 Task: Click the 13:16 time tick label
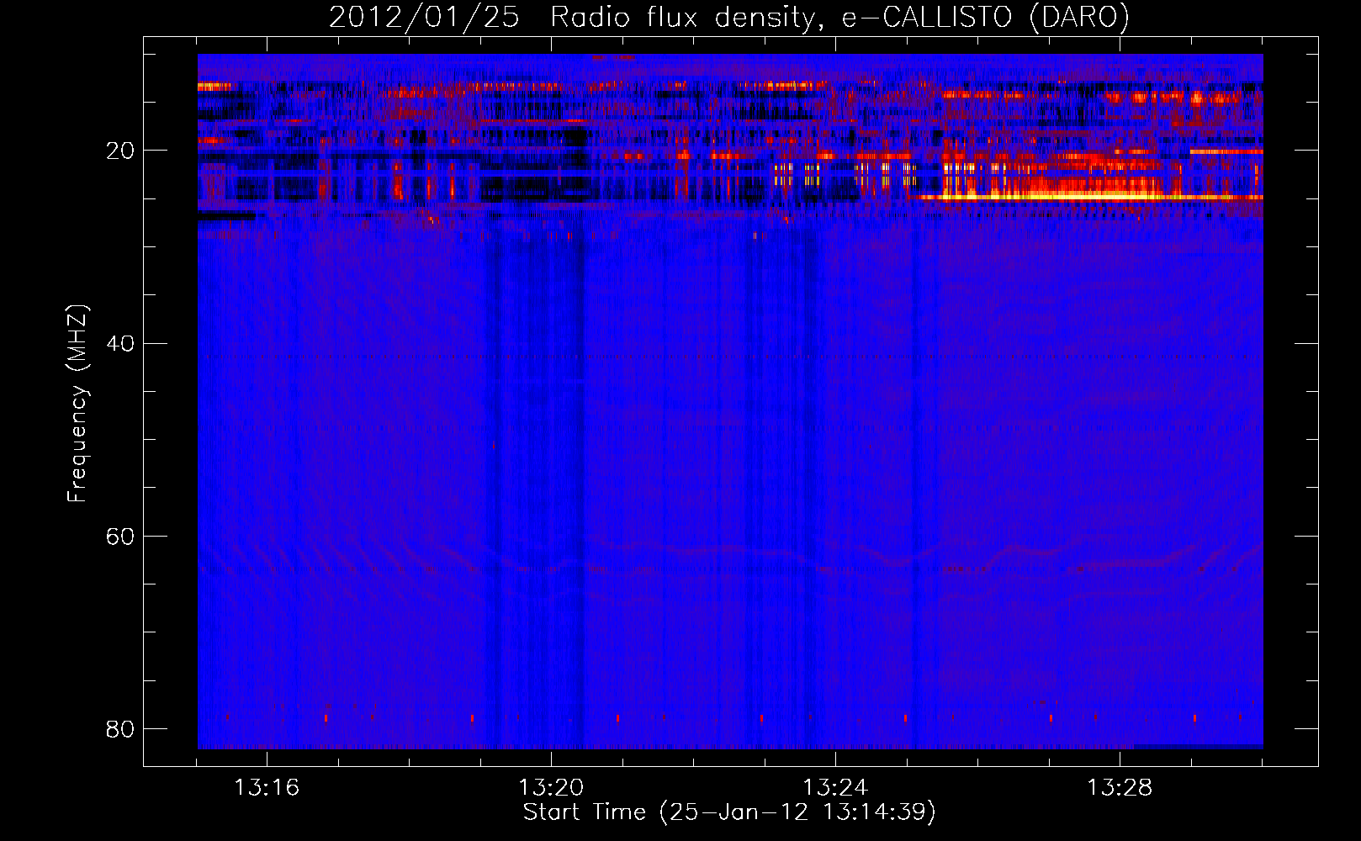pos(267,788)
